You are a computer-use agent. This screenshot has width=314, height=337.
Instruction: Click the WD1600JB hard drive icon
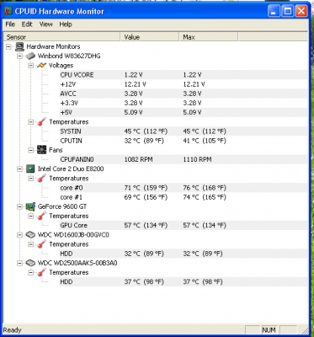pyautogui.click(x=30, y=235)
